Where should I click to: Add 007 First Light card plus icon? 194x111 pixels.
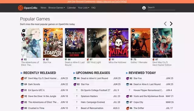pos(89,31)
